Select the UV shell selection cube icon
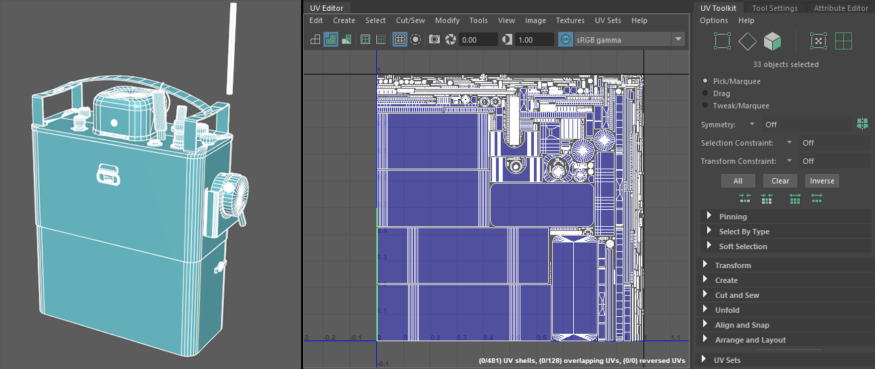875x369 pixels. 772,42
